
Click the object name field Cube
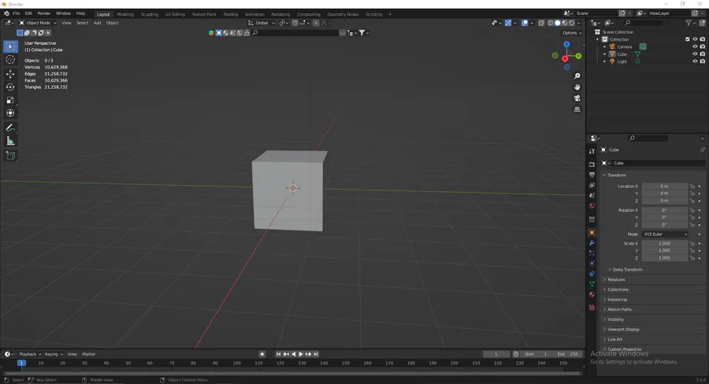coord(658,163)
